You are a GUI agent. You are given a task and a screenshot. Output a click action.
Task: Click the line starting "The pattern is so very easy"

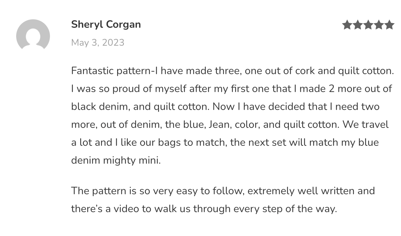tap(223, 191)
